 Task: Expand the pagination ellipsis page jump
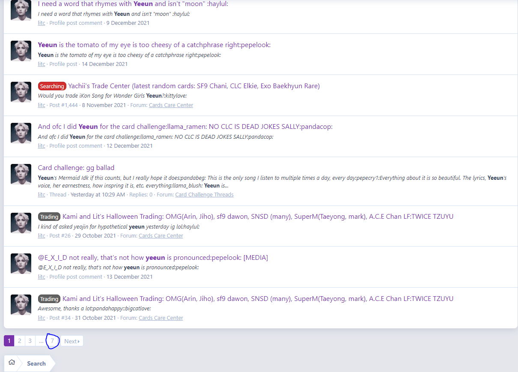[x=41, y=341]
